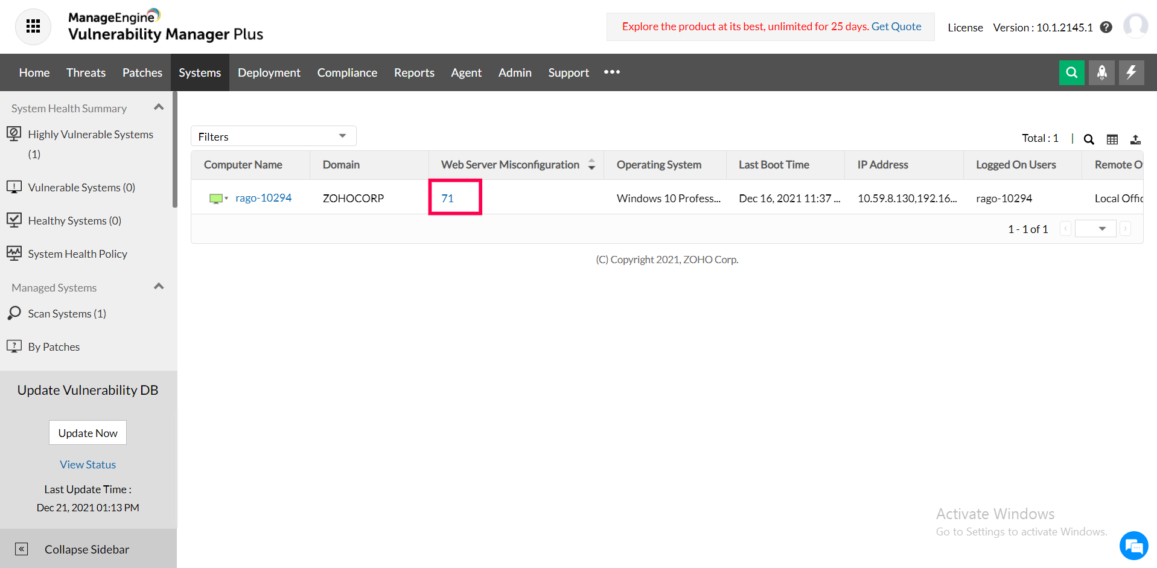Click the Vulnerable Systems sidebar icon
Image resolution: width=1157 pixels, height=568 pixels.
click(x=14, y=187)
